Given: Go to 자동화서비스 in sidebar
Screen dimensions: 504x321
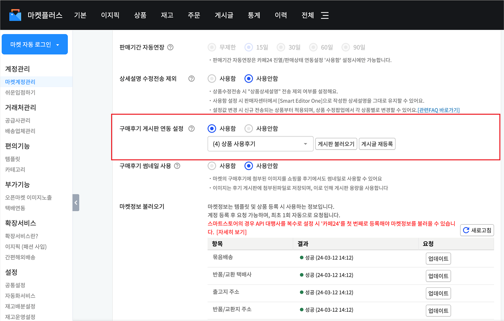Looking at the screenshot, I should point(20,296).
